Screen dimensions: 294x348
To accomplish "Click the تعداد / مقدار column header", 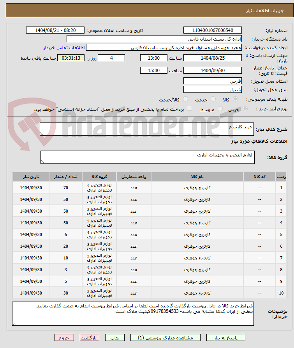I will point(65,177).
